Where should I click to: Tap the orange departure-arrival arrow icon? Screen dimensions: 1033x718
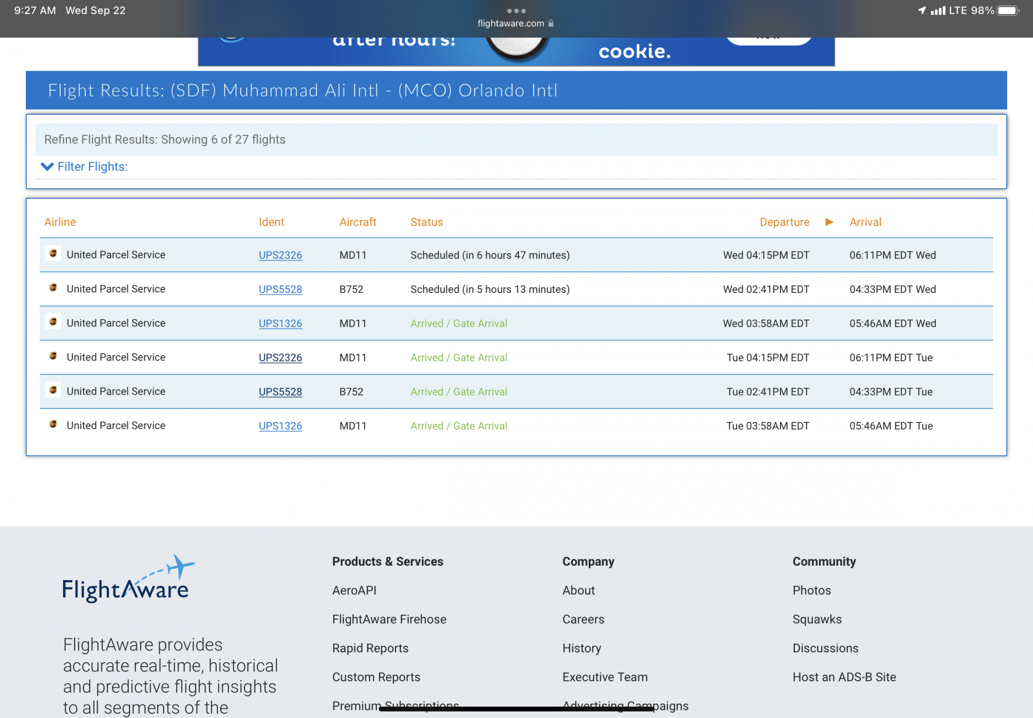coord(829,222)
